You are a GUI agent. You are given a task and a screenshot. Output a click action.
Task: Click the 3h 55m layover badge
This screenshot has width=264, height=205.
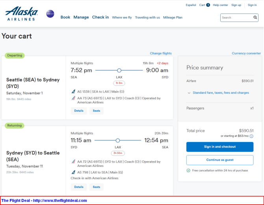[118, 153]
